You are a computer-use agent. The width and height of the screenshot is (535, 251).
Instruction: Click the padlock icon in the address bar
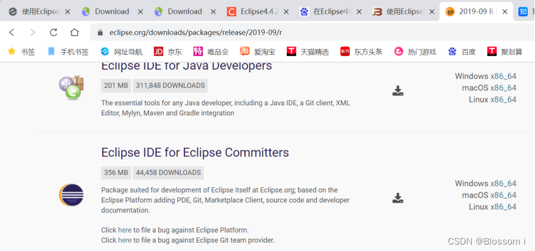point(100,32)
